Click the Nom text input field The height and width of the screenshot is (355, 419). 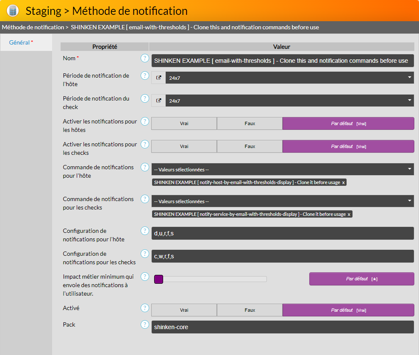point(282,61)
